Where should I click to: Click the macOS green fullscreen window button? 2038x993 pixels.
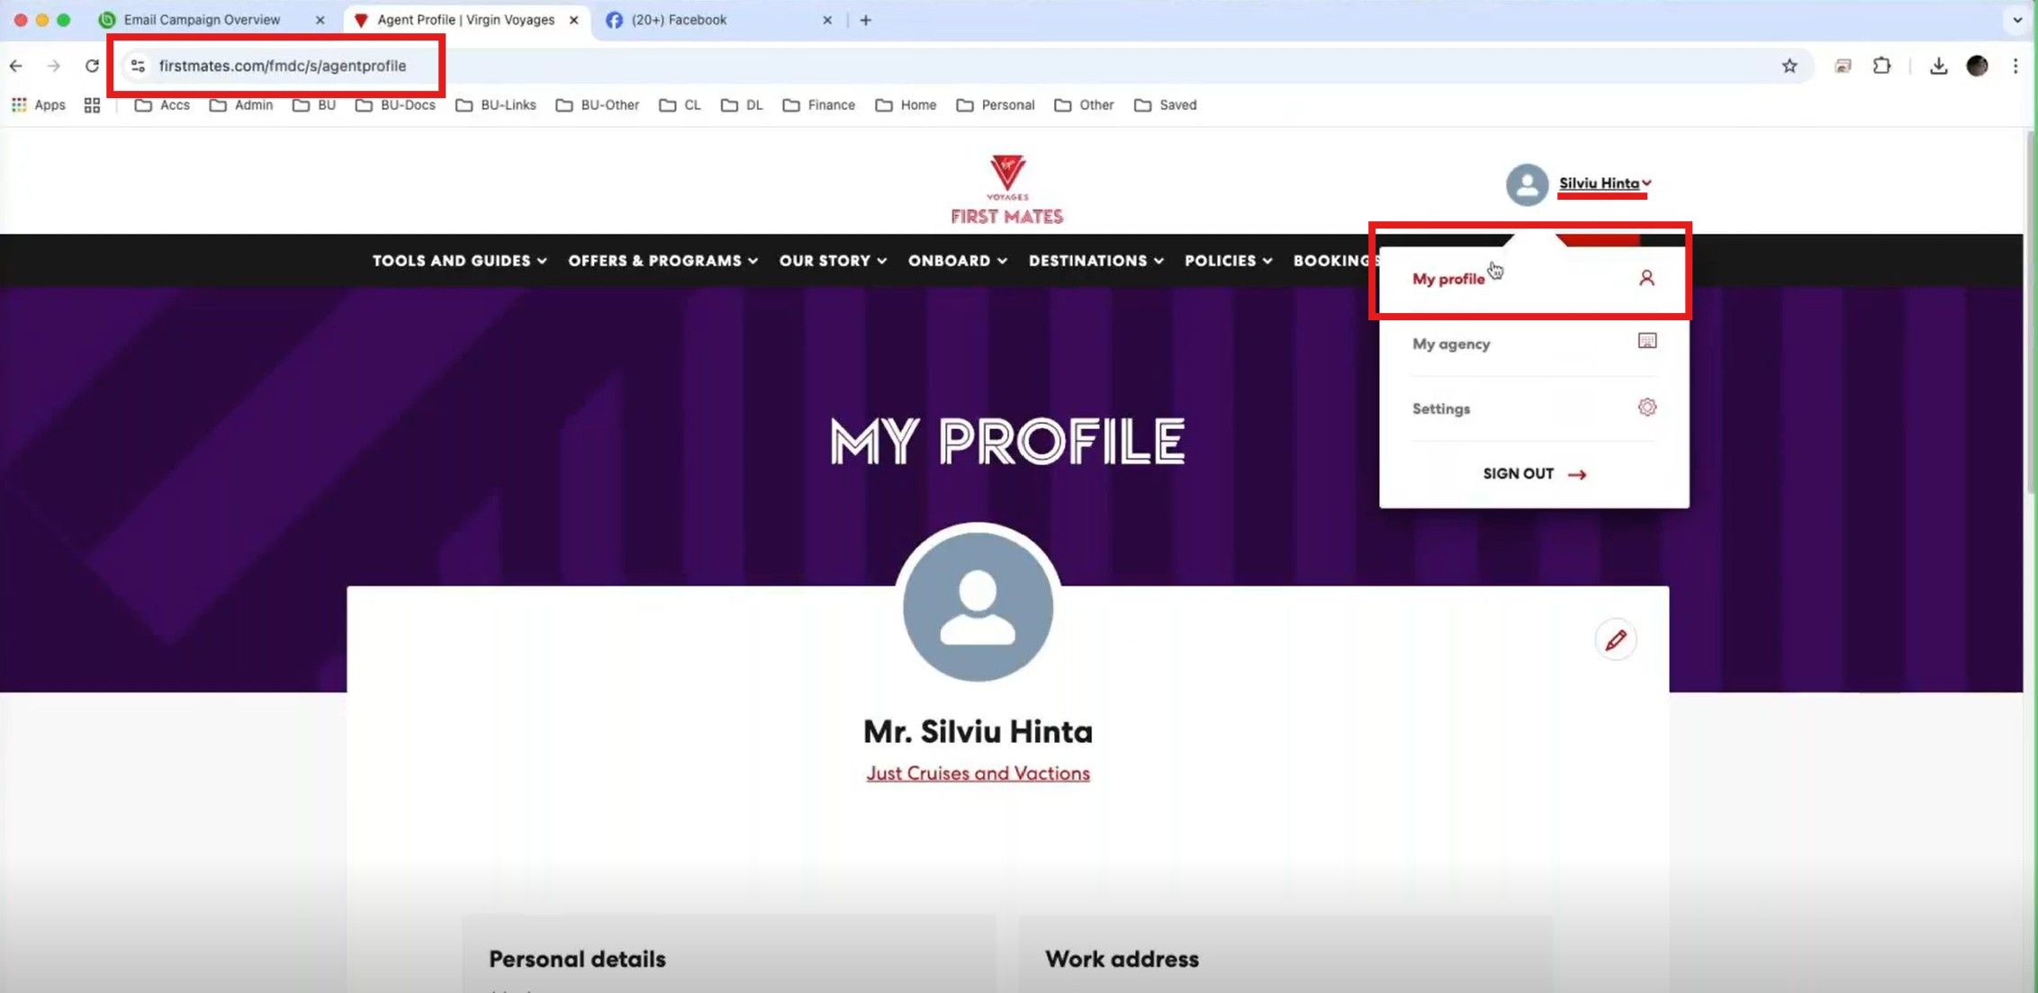[63, 20]
